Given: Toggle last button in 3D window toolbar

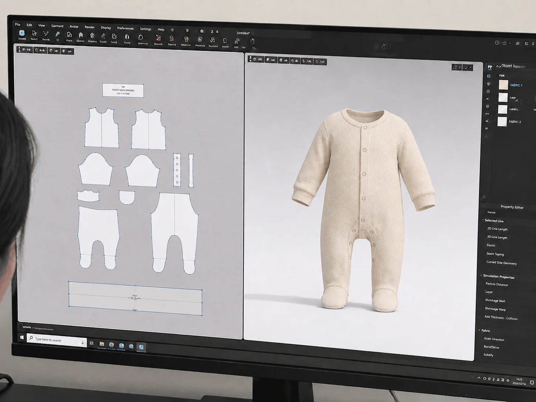Looking at the screenshot, I should [x=320, y=61].
